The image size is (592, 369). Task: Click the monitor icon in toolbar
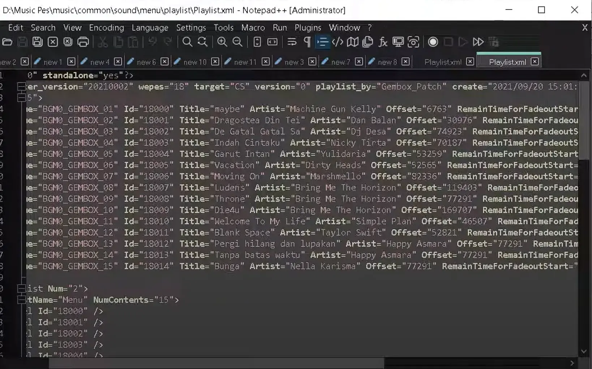click(x=398, y=42)
